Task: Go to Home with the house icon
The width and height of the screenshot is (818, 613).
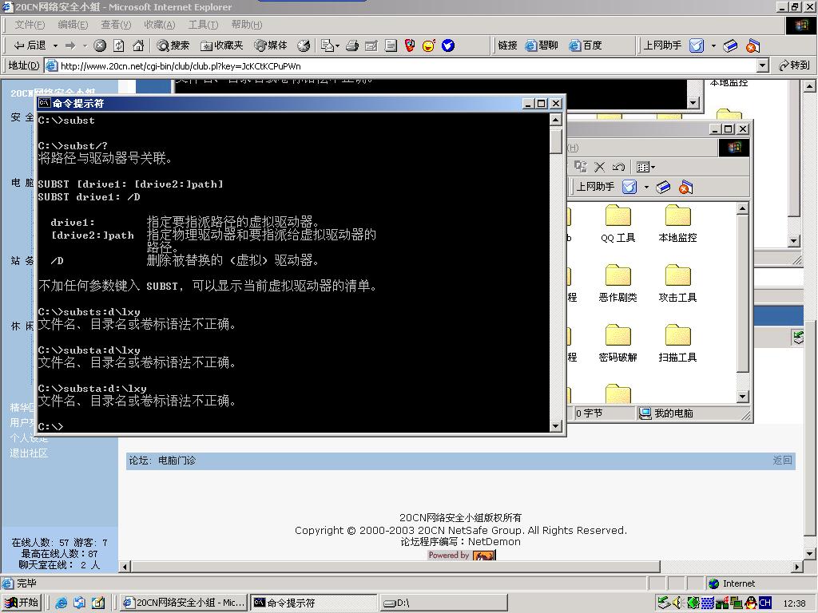Action: tap(138, 45)
